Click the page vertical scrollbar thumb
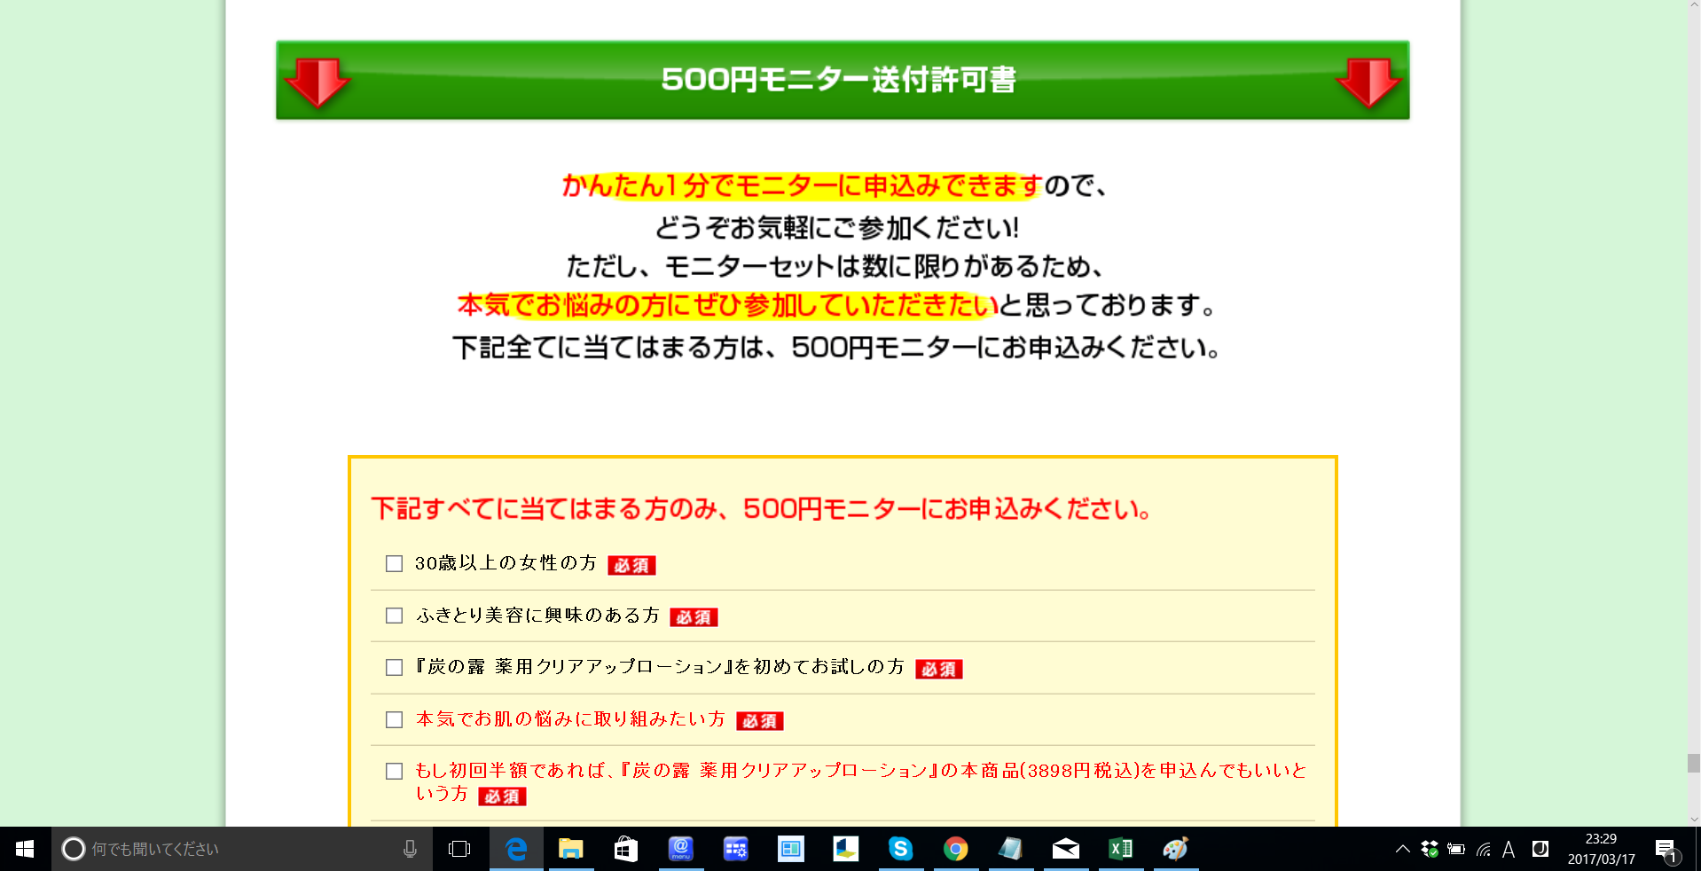This screenshot has width=1701, height=871. click(1693, 764)
